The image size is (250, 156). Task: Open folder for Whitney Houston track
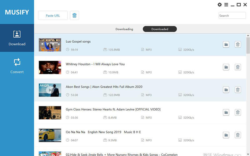226,67
